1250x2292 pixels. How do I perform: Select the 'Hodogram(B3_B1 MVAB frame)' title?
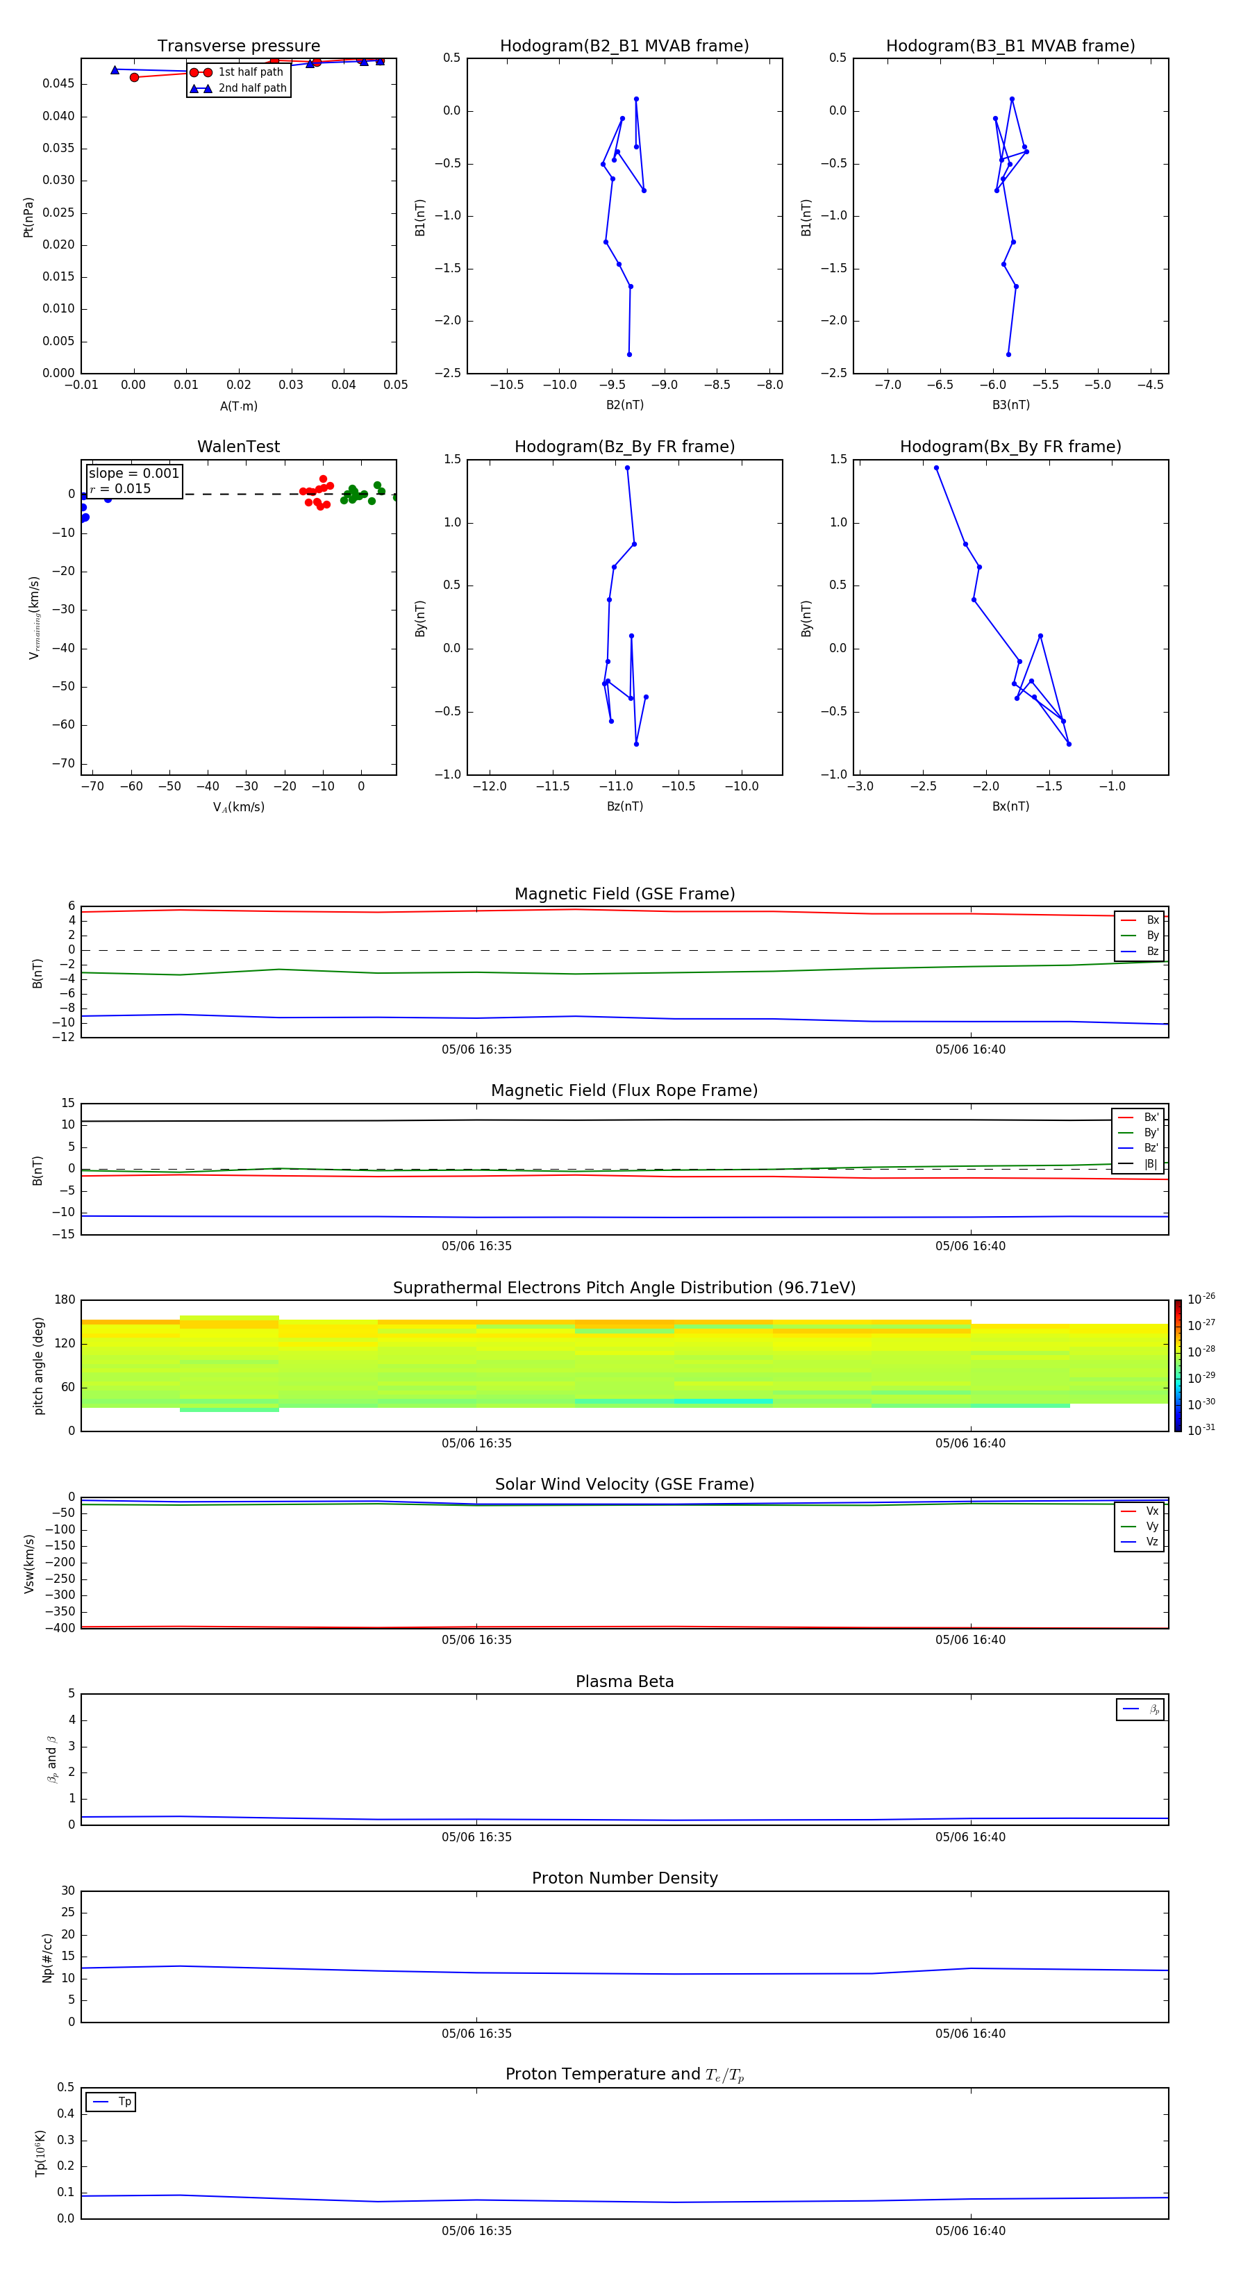click(x=1010, y=45)
